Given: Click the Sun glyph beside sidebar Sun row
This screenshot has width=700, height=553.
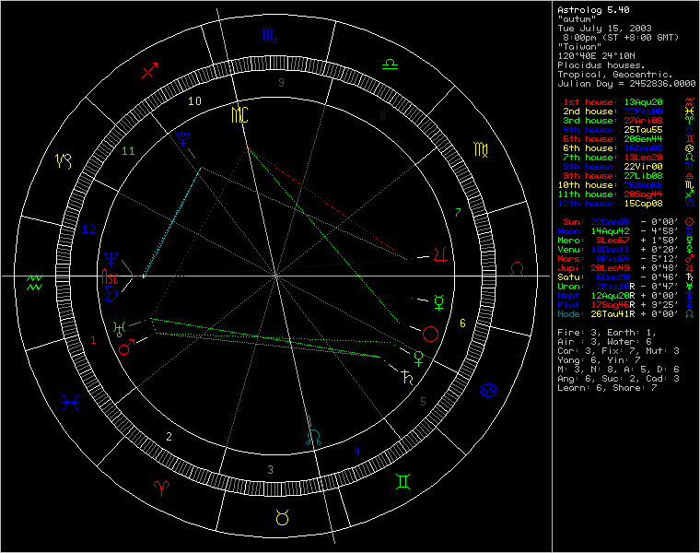Looking at the screenshot, I should [690, 221].
